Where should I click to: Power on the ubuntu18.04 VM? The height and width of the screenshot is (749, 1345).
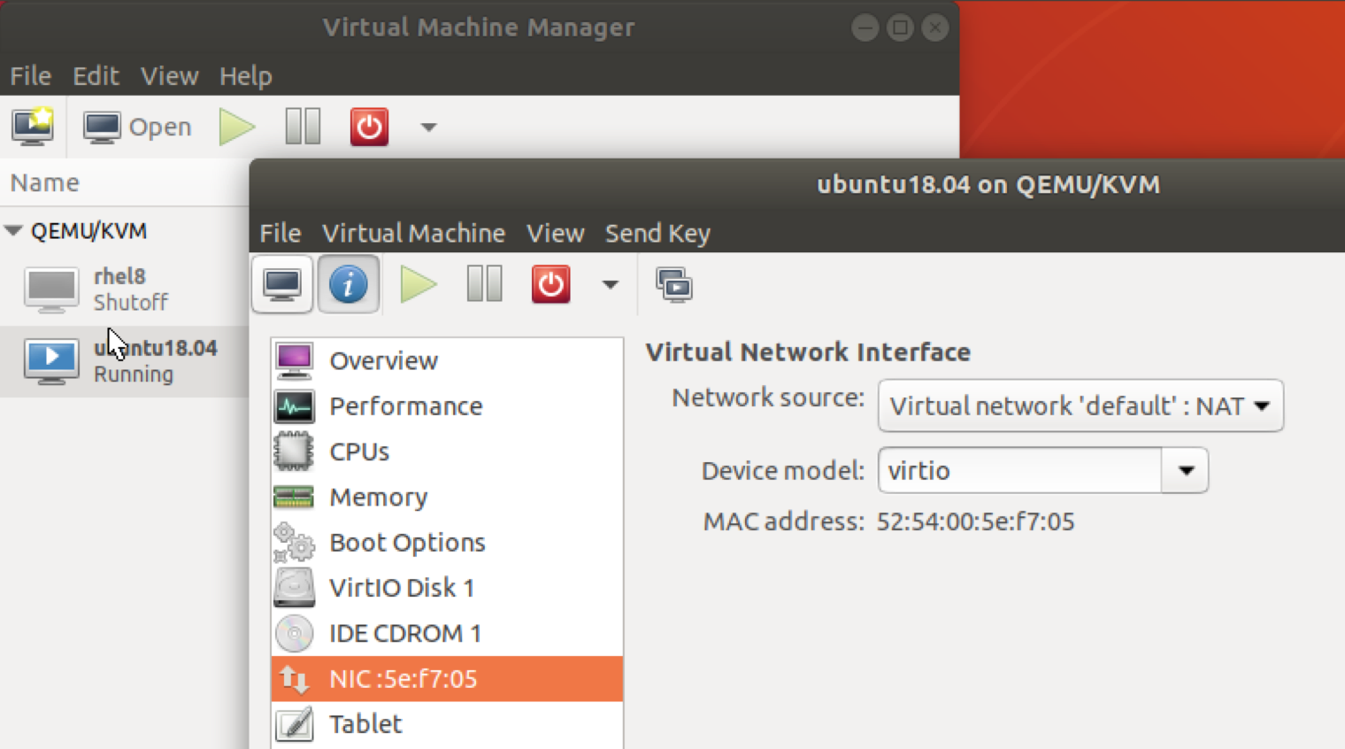(418, 284)
